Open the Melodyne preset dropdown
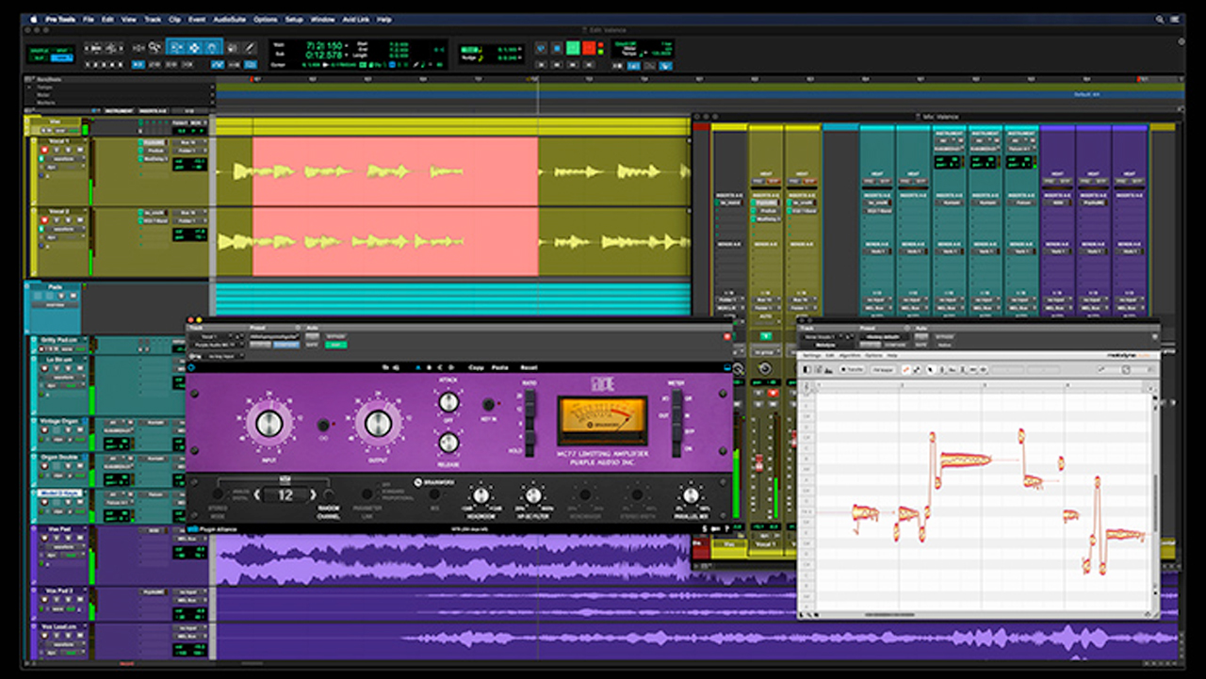This screenshot has width=1206, height=679. click(883, 336)
